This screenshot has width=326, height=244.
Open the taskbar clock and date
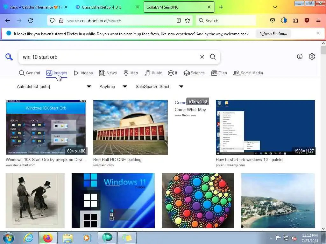[x=310, y=238]
